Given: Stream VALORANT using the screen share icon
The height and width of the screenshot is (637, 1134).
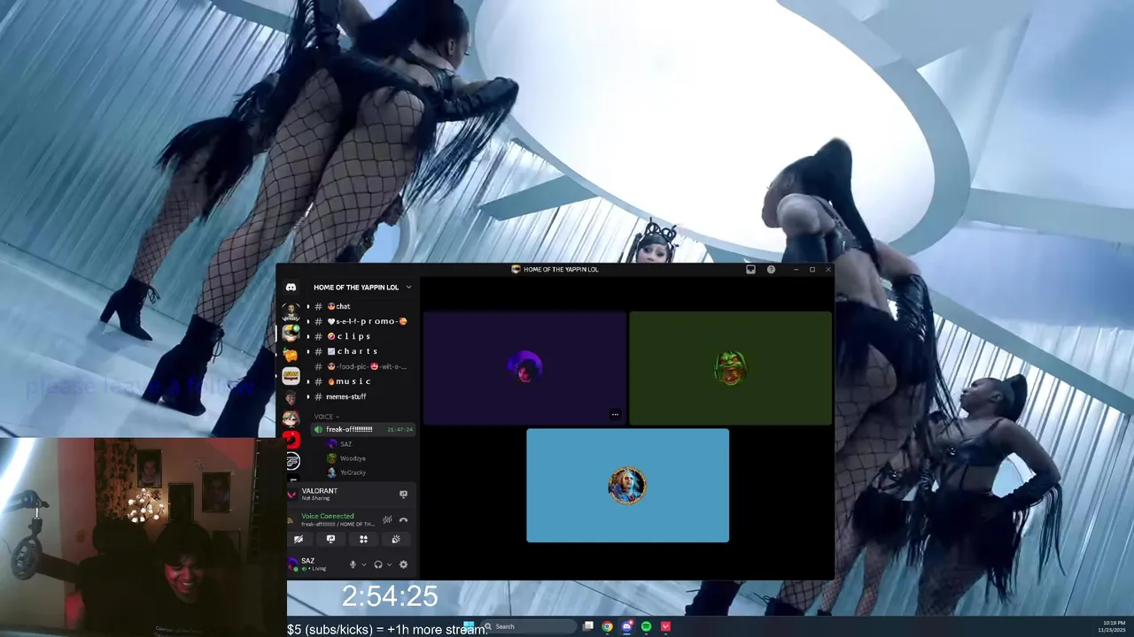Looking at the screenshot, I should point(403,494).
